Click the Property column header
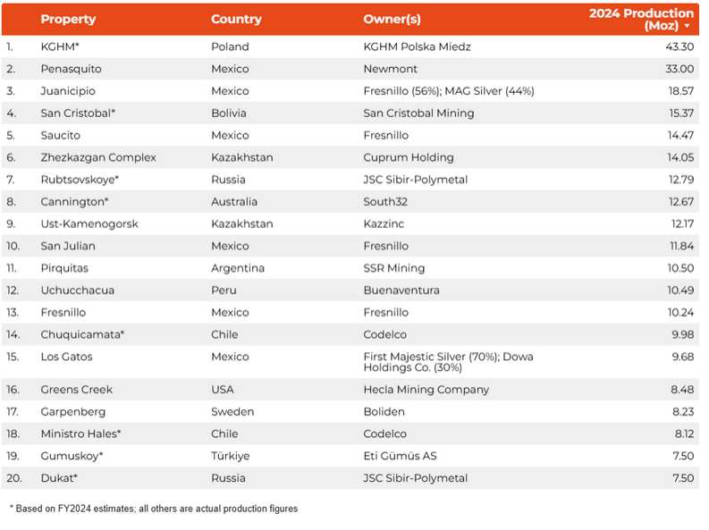Viewport: 709px width, 530px height. tap(68, 19)
